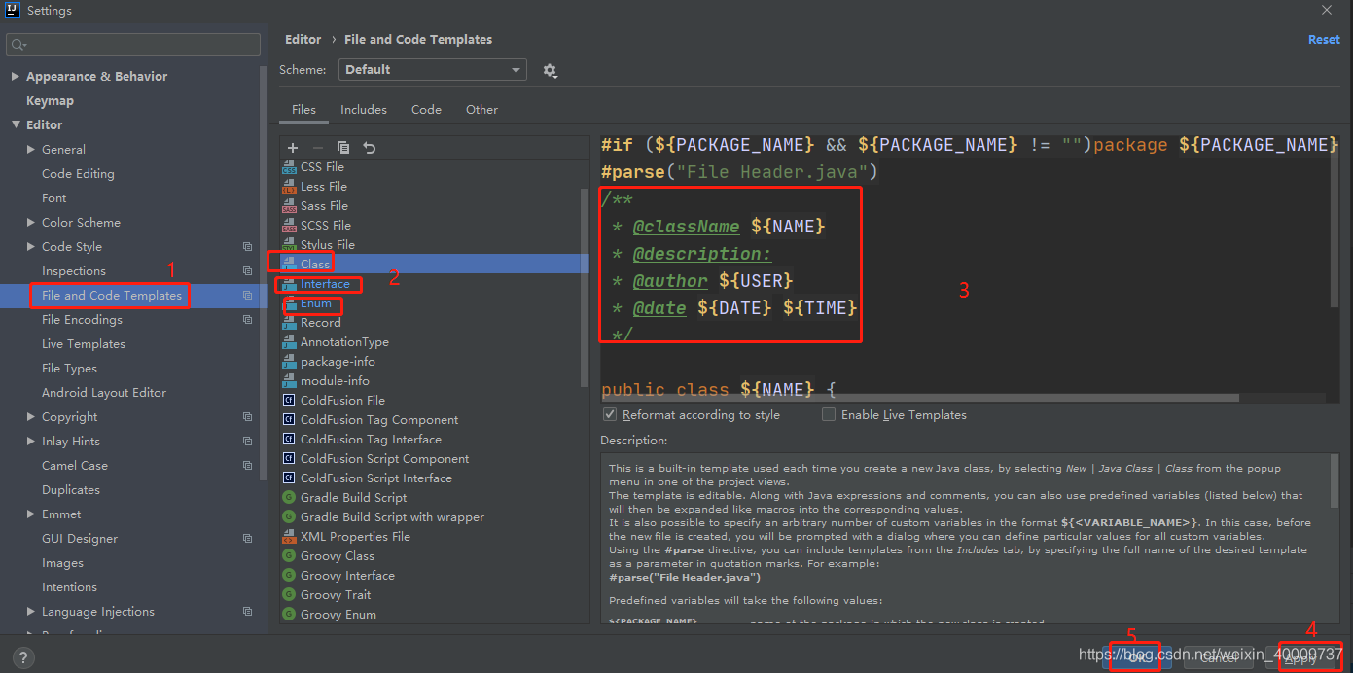
Task: Select the Enum template
Action: point(316,303)
